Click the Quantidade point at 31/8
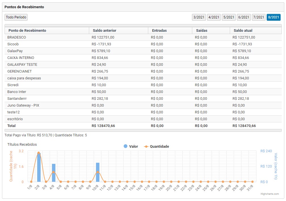Image resolution: width=286 pixels, height=201 pixels. click(252, 182)
